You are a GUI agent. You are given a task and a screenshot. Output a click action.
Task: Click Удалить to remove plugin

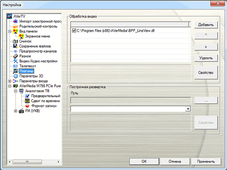[206, 58]
